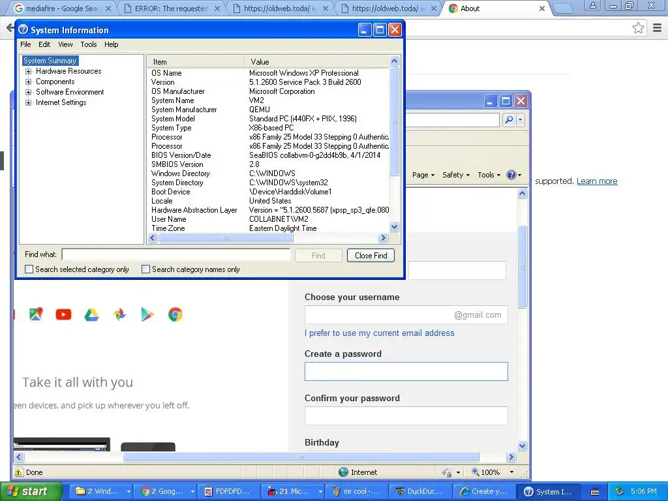Click the Create a password field
The width and height of the screenshot is (668, 501).
coord(406,371)
